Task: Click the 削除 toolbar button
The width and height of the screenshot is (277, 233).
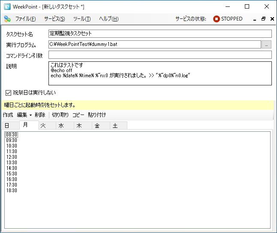Action: point(40,115)
